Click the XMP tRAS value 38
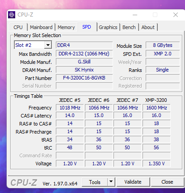This screenshot has height=193, width=185. tap(156, 139)
